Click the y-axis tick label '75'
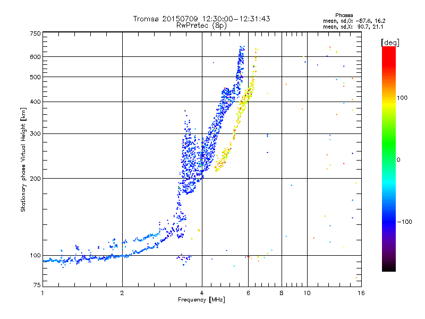425x319 pixels. tap(37, 285)
